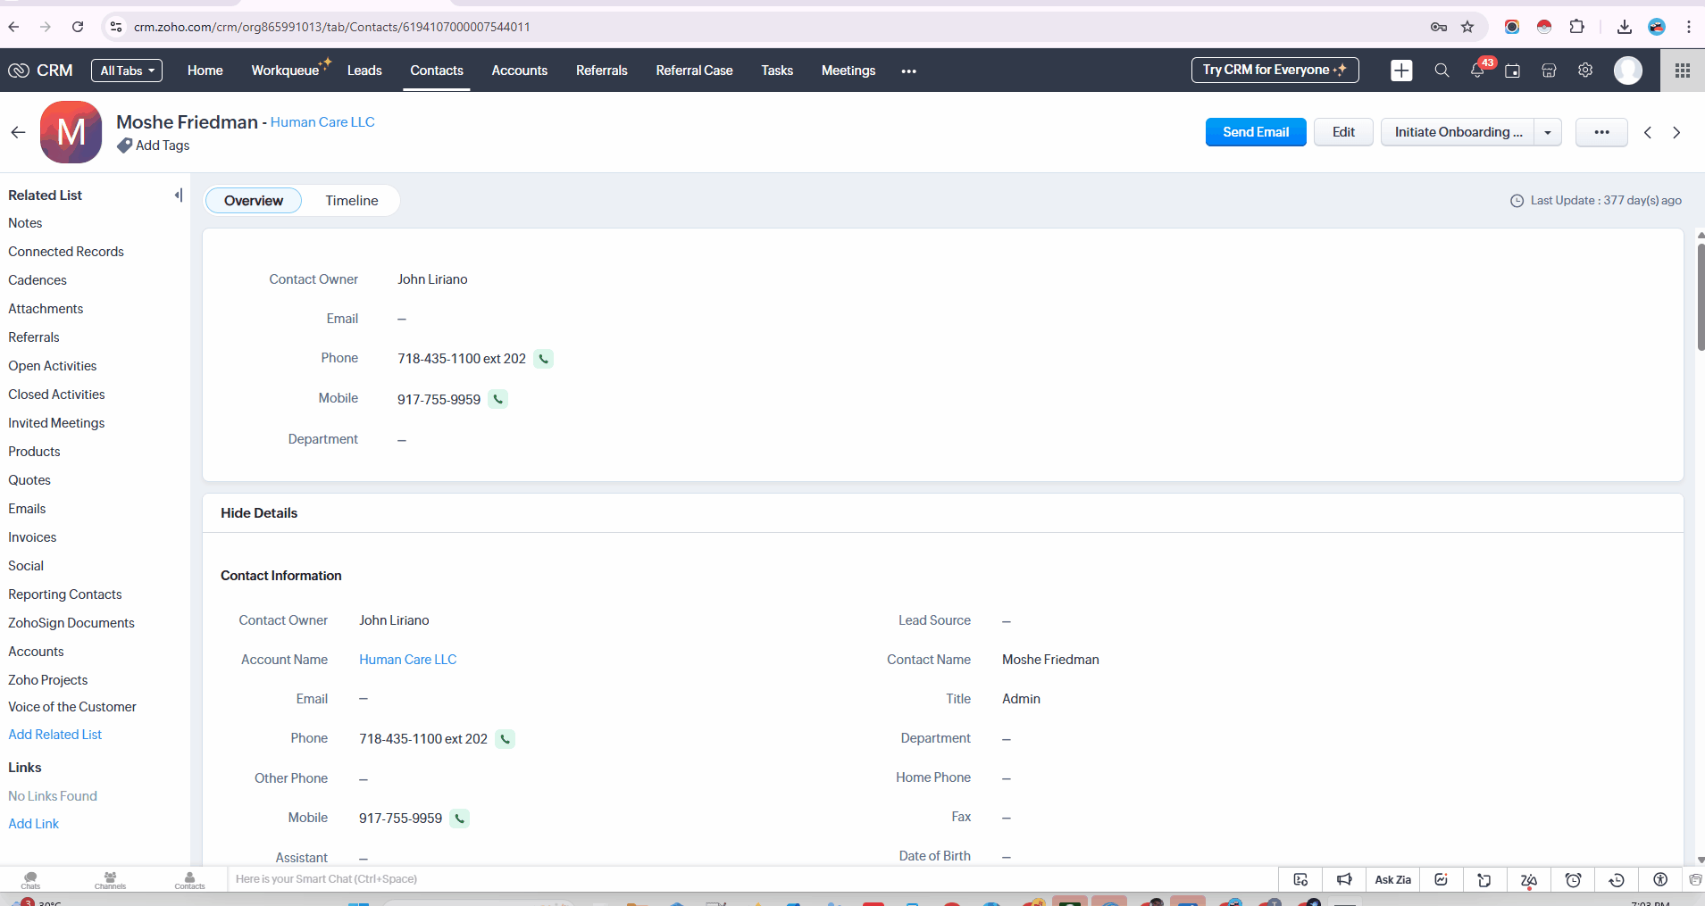Open the browser extensions puzzle icon

pyautogui.click(x=1577, y=27)
